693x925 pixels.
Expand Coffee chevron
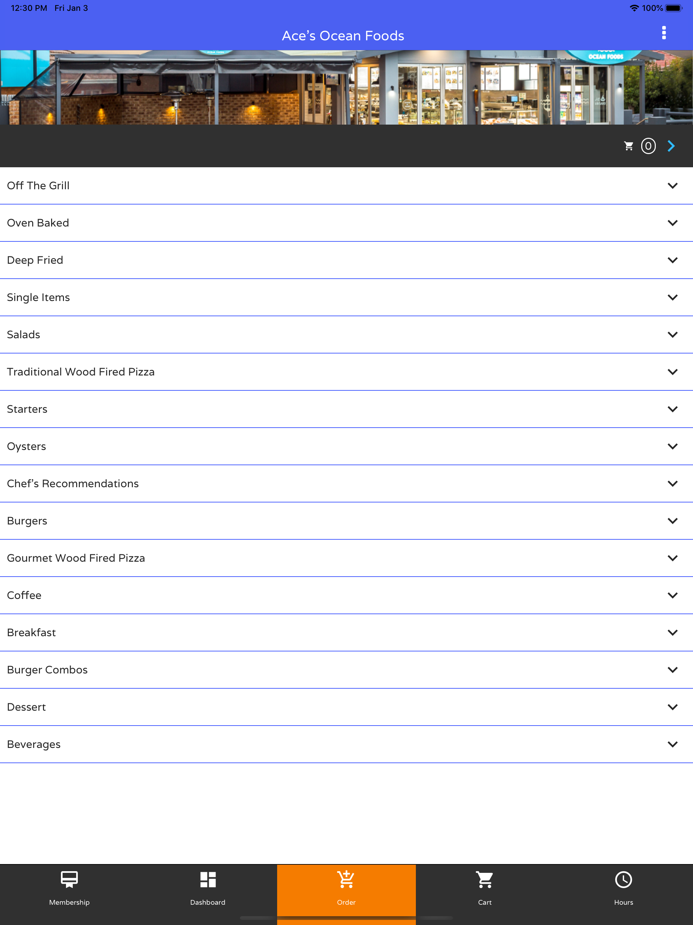(672, 595)
